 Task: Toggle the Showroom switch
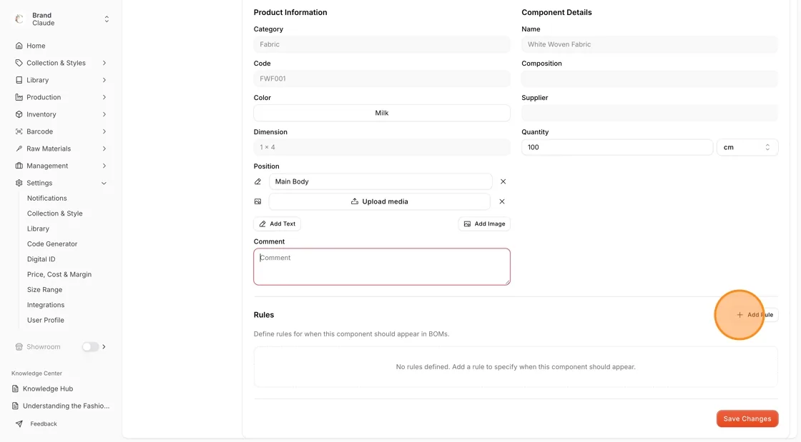coord(90,346)
